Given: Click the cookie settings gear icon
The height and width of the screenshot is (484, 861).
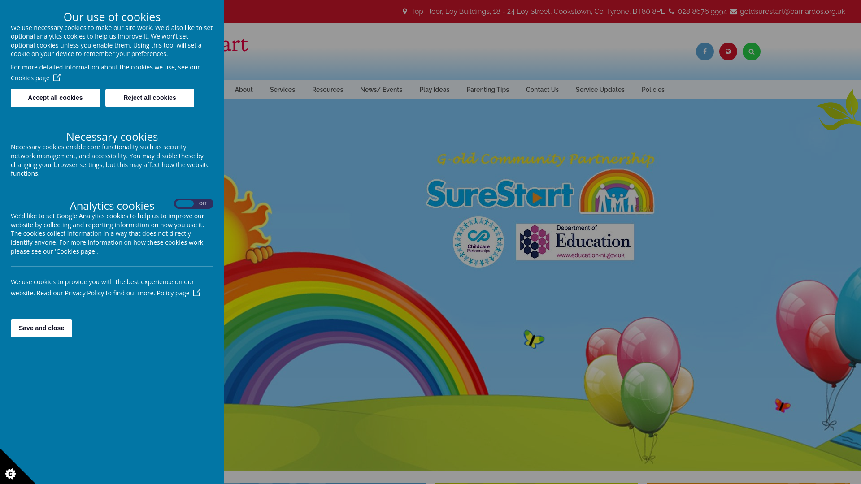Looking at the screenshot, I should click(x=10, y=474).
